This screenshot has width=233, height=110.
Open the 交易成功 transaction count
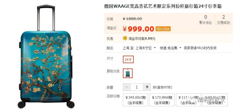(223, 20)
